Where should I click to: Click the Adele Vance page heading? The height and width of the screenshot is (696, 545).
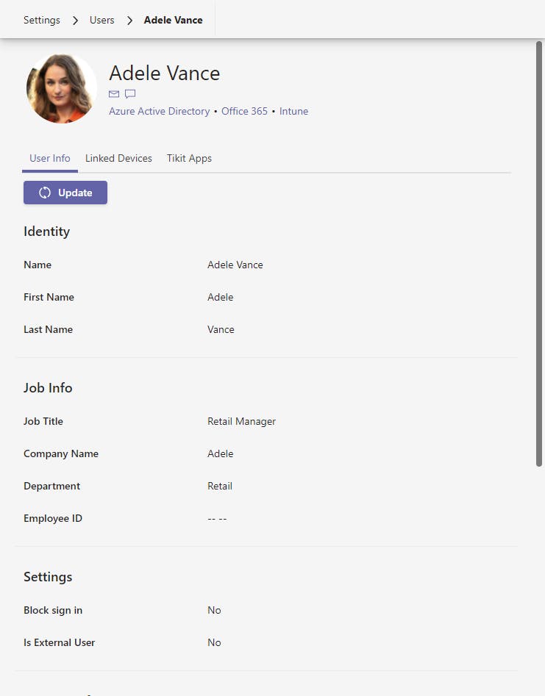[x=164, y=73]
